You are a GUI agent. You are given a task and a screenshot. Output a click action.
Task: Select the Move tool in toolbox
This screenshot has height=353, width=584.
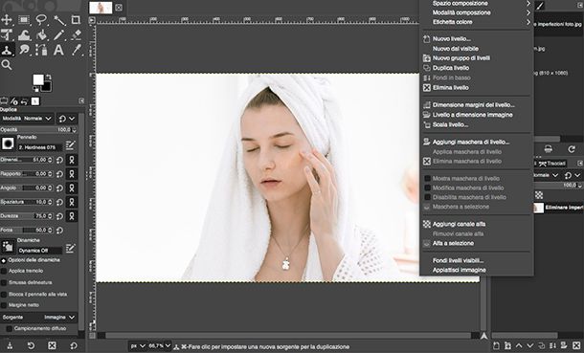click(x=7, y=20)
